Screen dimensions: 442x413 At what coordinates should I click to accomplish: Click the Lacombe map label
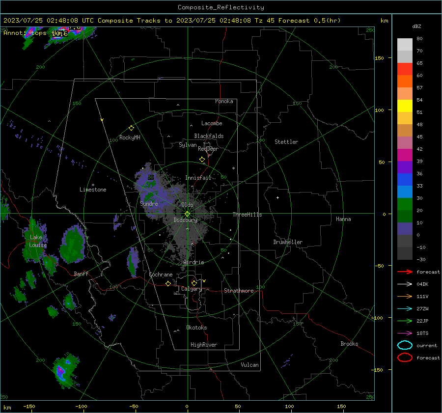point(212,123)
